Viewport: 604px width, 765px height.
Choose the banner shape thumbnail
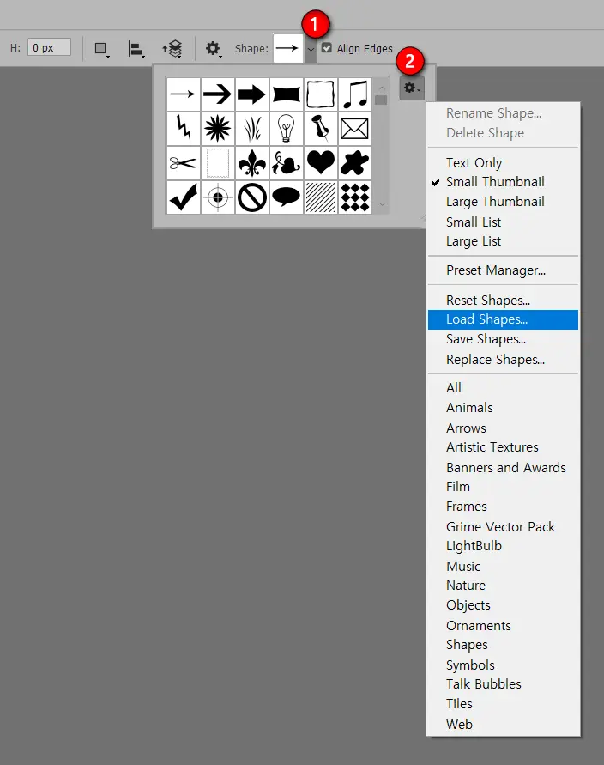(287, 94)
